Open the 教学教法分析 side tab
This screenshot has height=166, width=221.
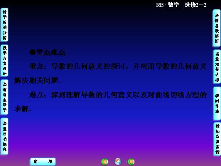coord(5,25)
